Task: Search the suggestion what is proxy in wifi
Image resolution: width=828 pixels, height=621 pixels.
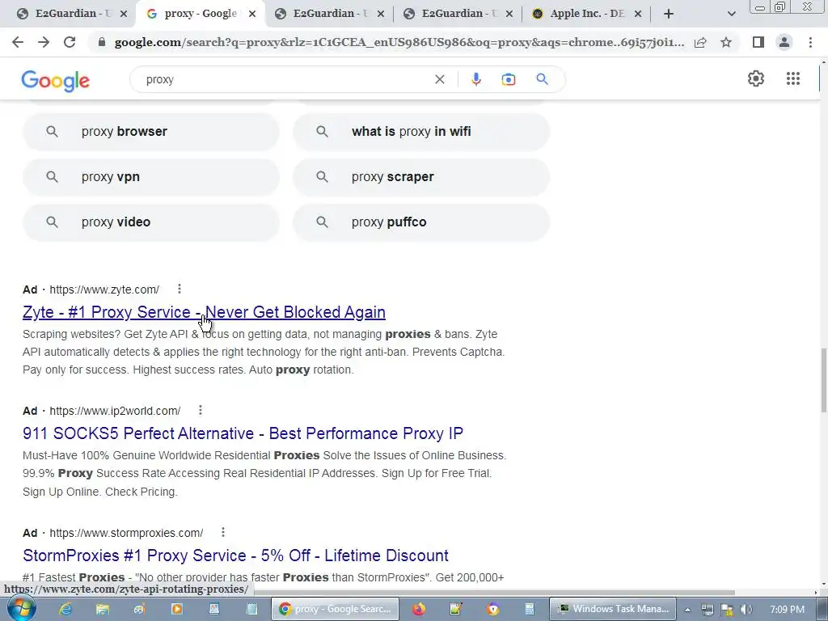Action: 421,132
